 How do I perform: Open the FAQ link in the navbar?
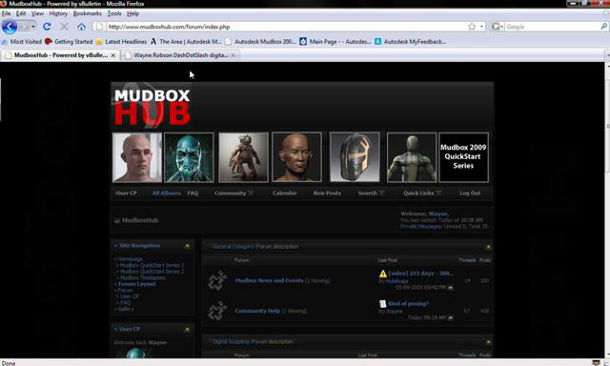(x=193, y=193)
